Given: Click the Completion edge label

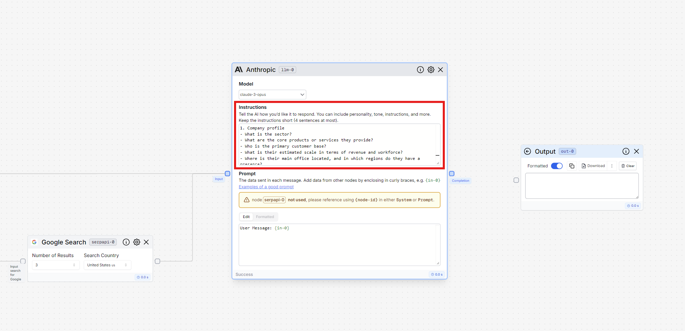Looking at the screenshot, I should (461, 181).
